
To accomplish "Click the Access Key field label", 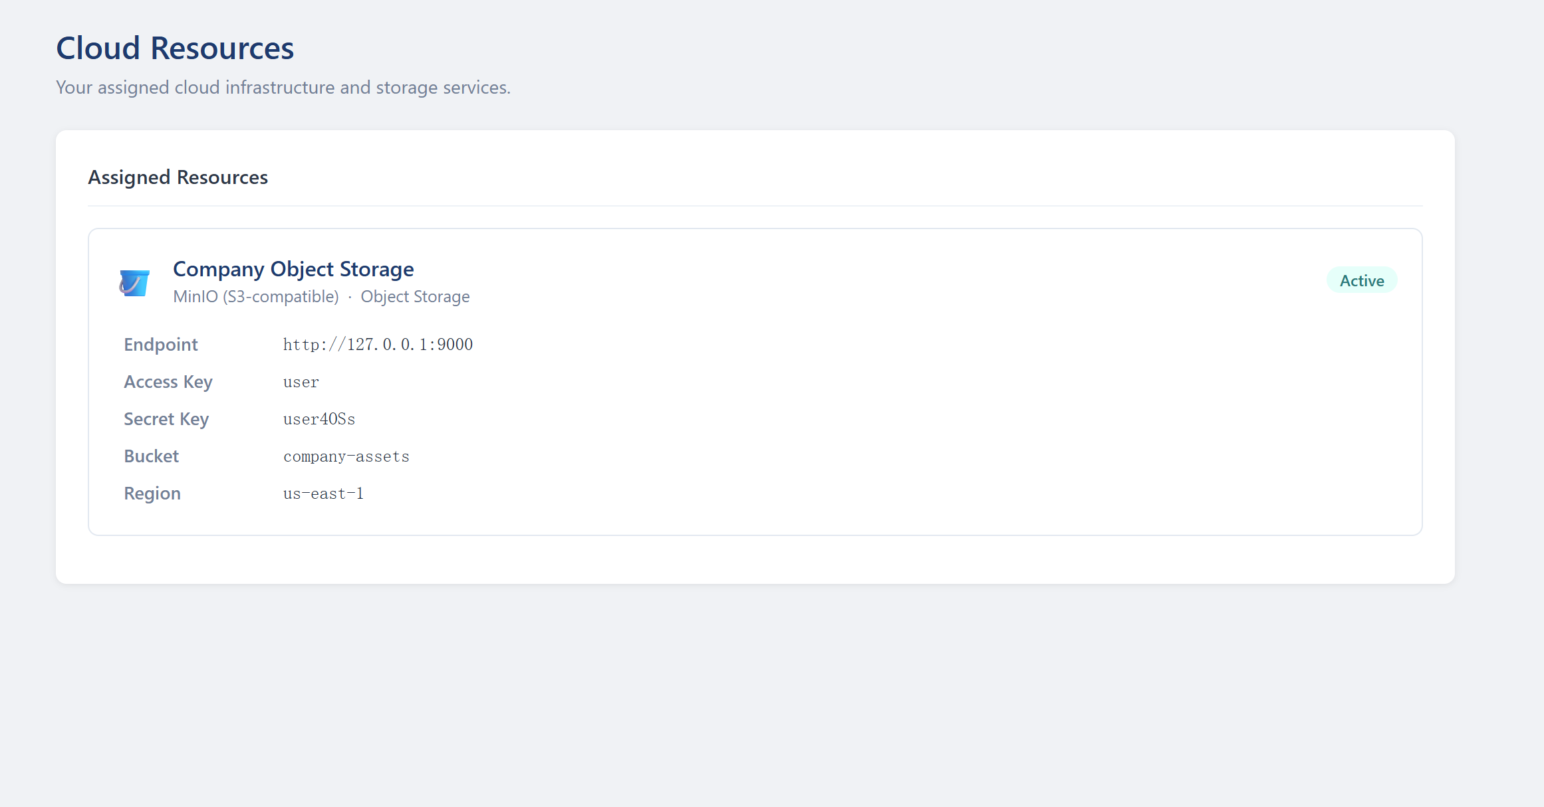I will [168, 382].
